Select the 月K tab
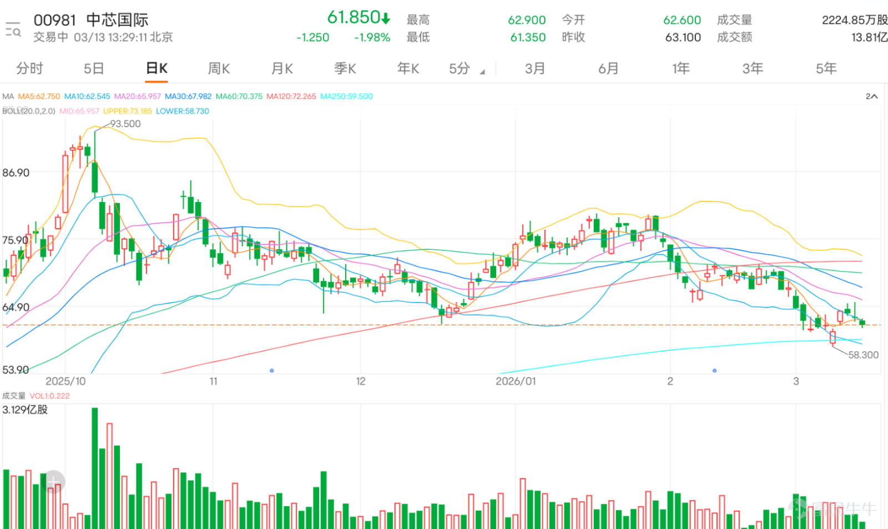888x529 pixels. [282, 68]
